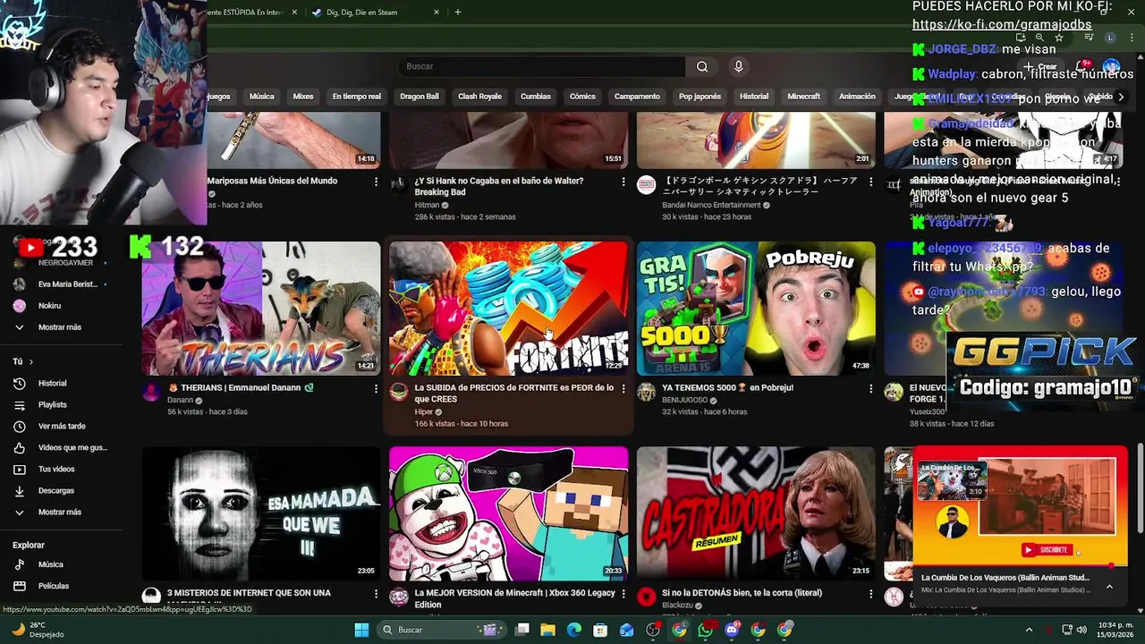Select the Clash Royale category chip
1145x644 pixels.
[x=479, y=97]
